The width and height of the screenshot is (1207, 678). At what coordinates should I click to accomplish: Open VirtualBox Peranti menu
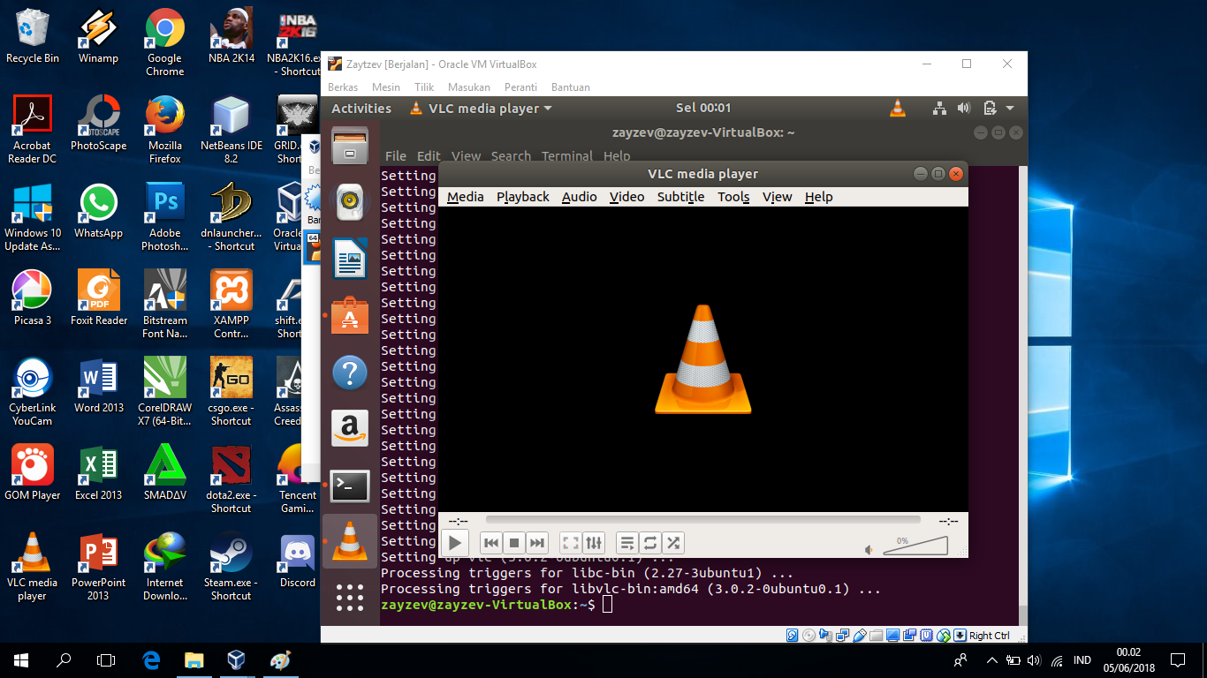click(521, 87)
